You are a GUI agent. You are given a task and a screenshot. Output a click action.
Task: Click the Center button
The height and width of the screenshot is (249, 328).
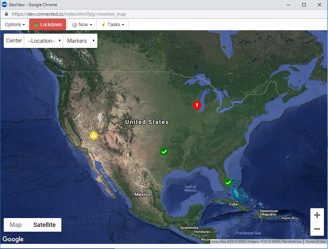[x=14, y=40]
